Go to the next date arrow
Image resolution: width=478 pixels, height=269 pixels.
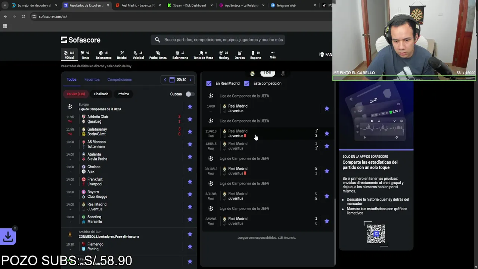(x=190, y=80)
